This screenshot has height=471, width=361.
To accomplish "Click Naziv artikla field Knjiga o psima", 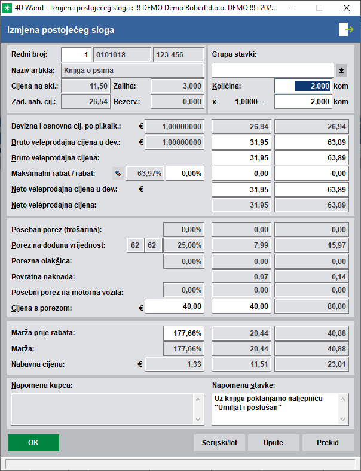I will pyautogui.click(x=133, y=71).
